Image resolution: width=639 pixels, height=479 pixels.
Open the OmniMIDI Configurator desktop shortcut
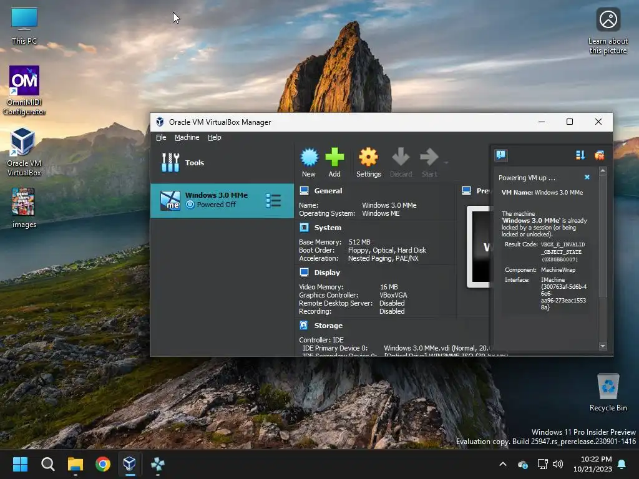(24, 90)
